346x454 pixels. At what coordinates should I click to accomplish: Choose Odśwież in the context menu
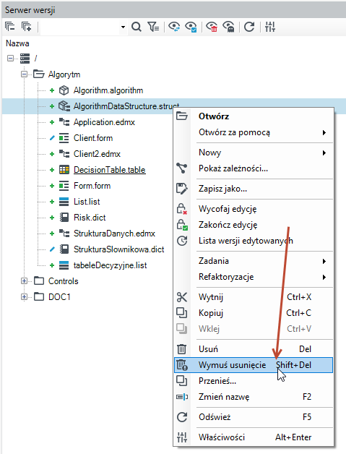pyautogui.click(x=254, y=417)
